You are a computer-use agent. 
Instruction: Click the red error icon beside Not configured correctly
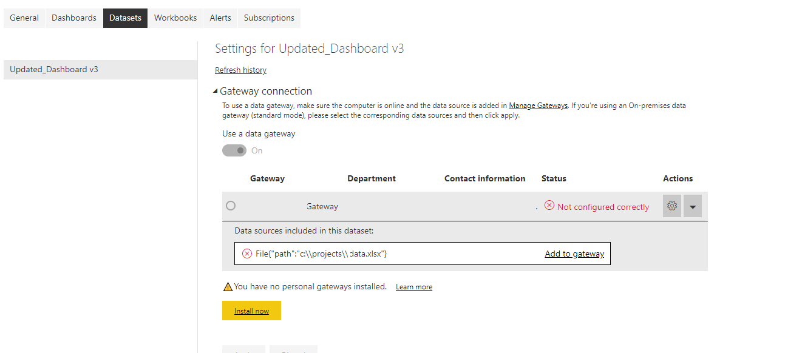549,206
